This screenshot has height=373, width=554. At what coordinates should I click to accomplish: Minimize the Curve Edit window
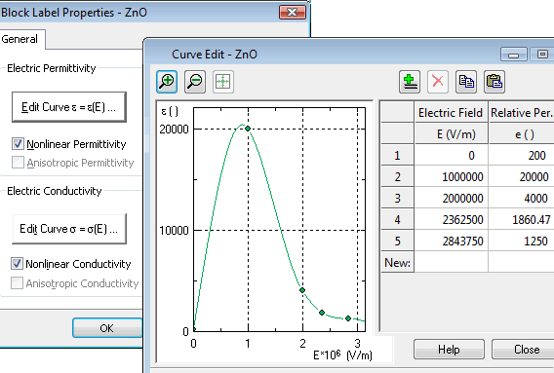(x=514, y=55)
